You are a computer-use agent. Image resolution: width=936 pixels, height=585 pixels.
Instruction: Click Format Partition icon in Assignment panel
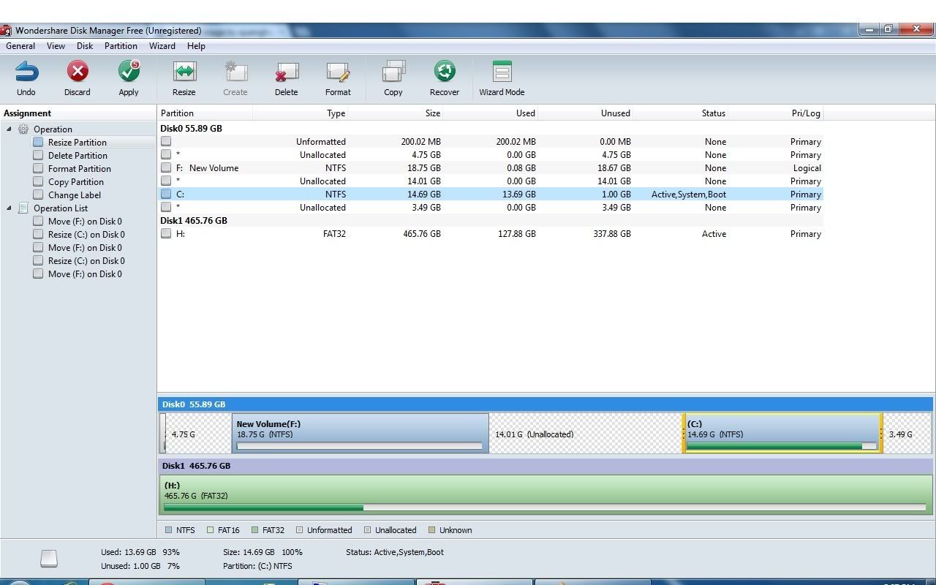[x=38, y=169]
